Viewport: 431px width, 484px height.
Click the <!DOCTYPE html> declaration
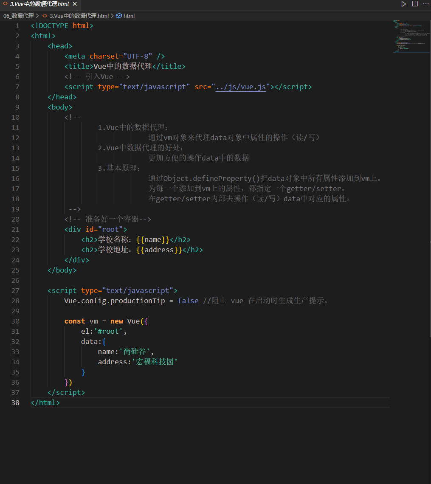62,25
